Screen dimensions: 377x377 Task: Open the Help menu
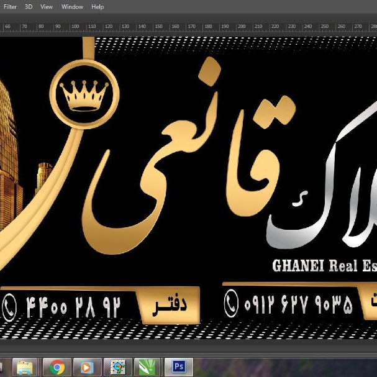(x=98, y=7)
